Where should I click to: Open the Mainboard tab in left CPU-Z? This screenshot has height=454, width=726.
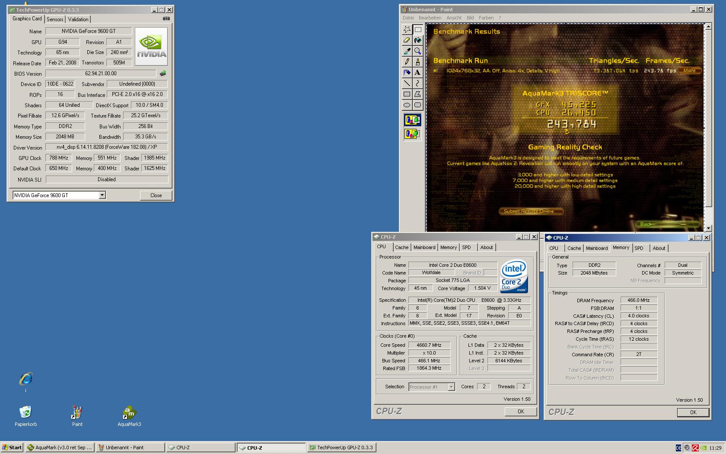pos(424,247)
